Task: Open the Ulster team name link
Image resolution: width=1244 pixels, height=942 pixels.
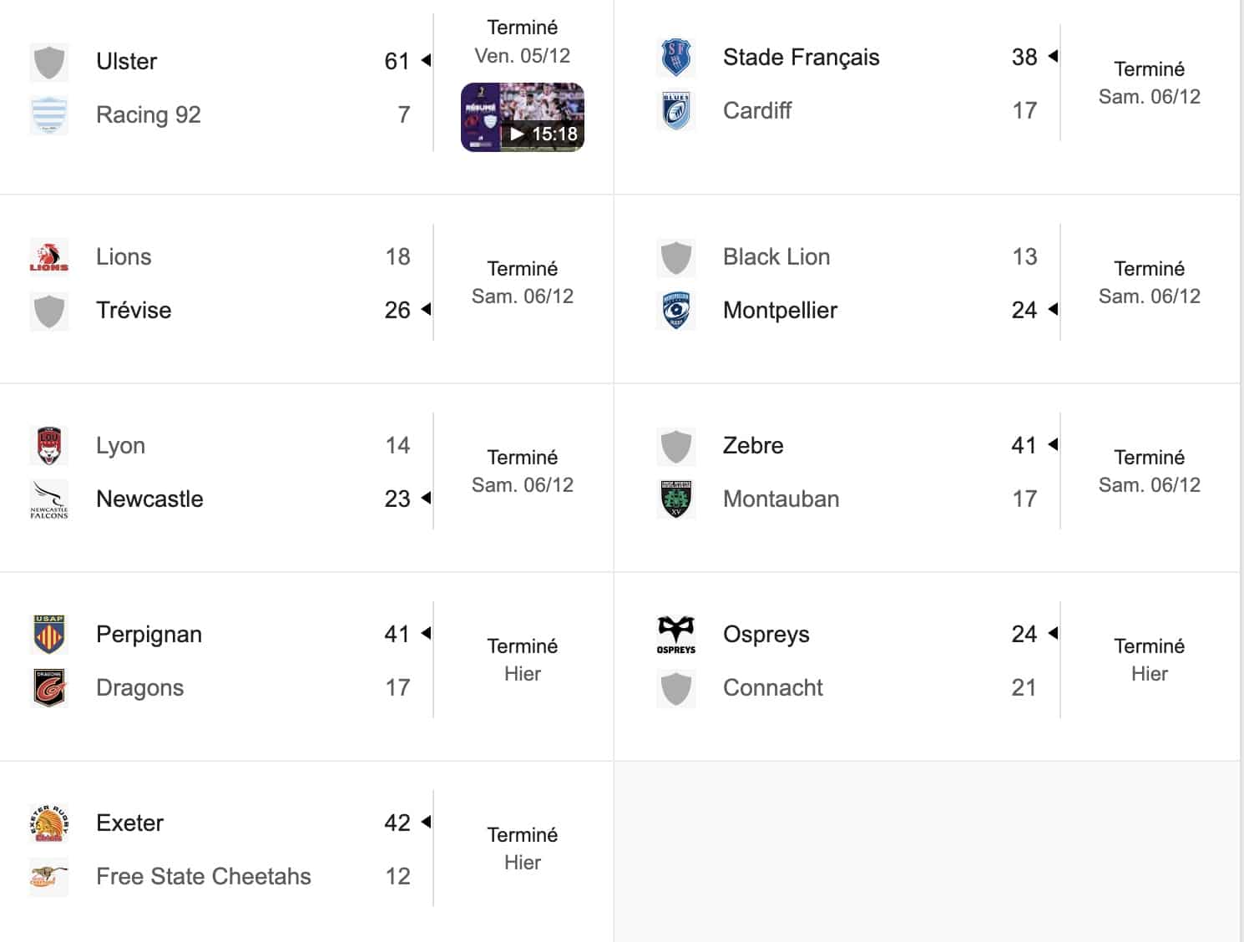Action: tap(126, 62)
